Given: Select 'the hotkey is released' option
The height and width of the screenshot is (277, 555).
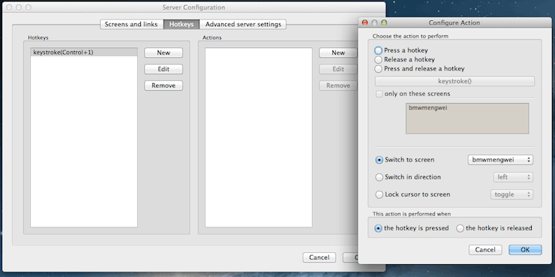Looking at the screenshot, I should [x=460, y=228].
